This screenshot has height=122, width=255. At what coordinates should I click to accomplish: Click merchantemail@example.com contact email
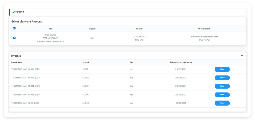pos(204,37)
